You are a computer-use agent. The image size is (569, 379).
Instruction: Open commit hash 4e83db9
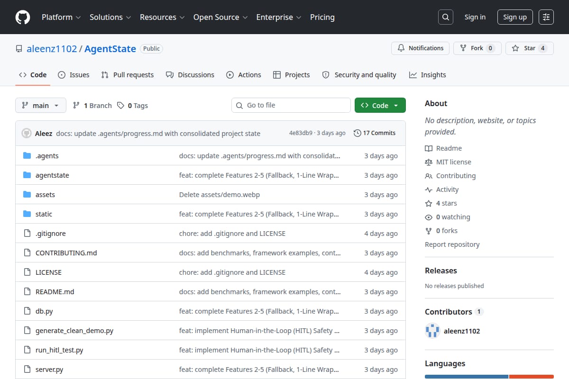coord(301,133)
